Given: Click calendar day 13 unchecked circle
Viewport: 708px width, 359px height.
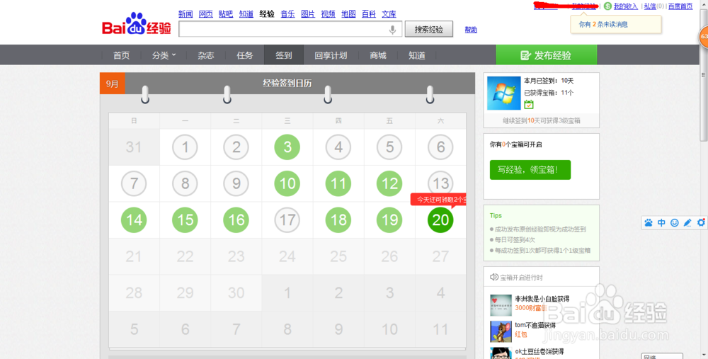Looking at the screenshot, I should tap(440, 183).
